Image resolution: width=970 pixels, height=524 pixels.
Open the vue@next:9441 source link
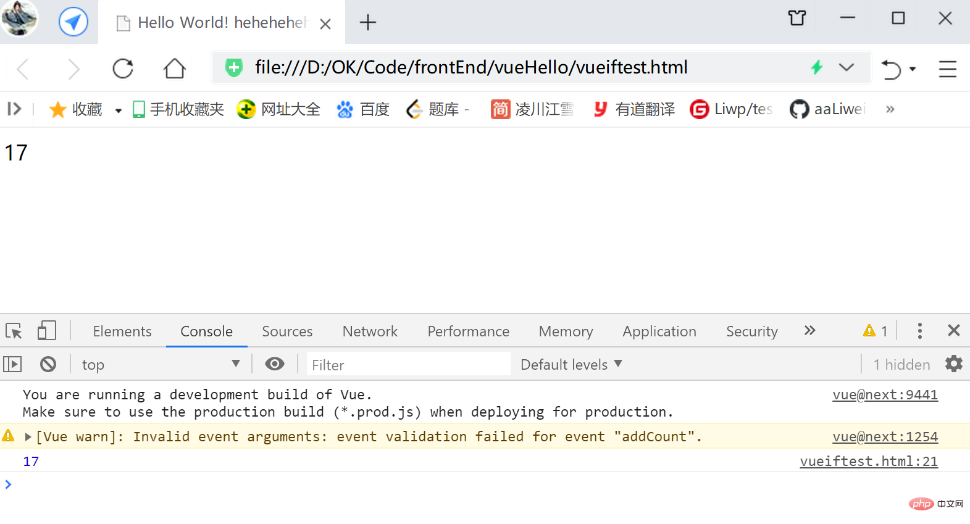pos(885,395)
